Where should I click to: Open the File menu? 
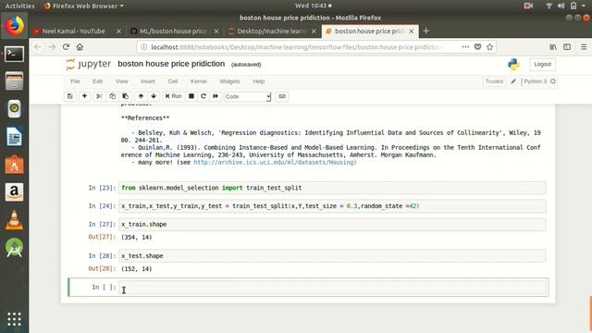75,81
